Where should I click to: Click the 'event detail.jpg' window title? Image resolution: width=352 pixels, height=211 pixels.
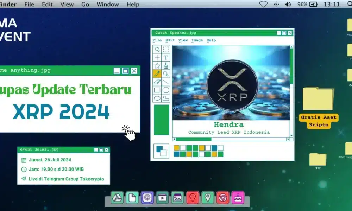click(39, 149)
